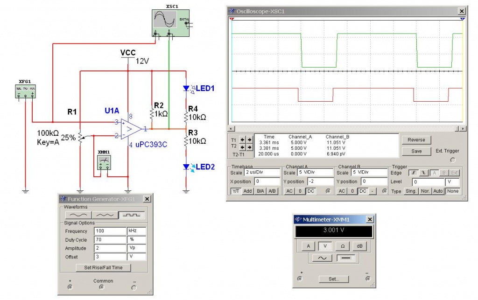Select the sine waveform button in Function Generator

pyautogui.click(x=77, y=215)
